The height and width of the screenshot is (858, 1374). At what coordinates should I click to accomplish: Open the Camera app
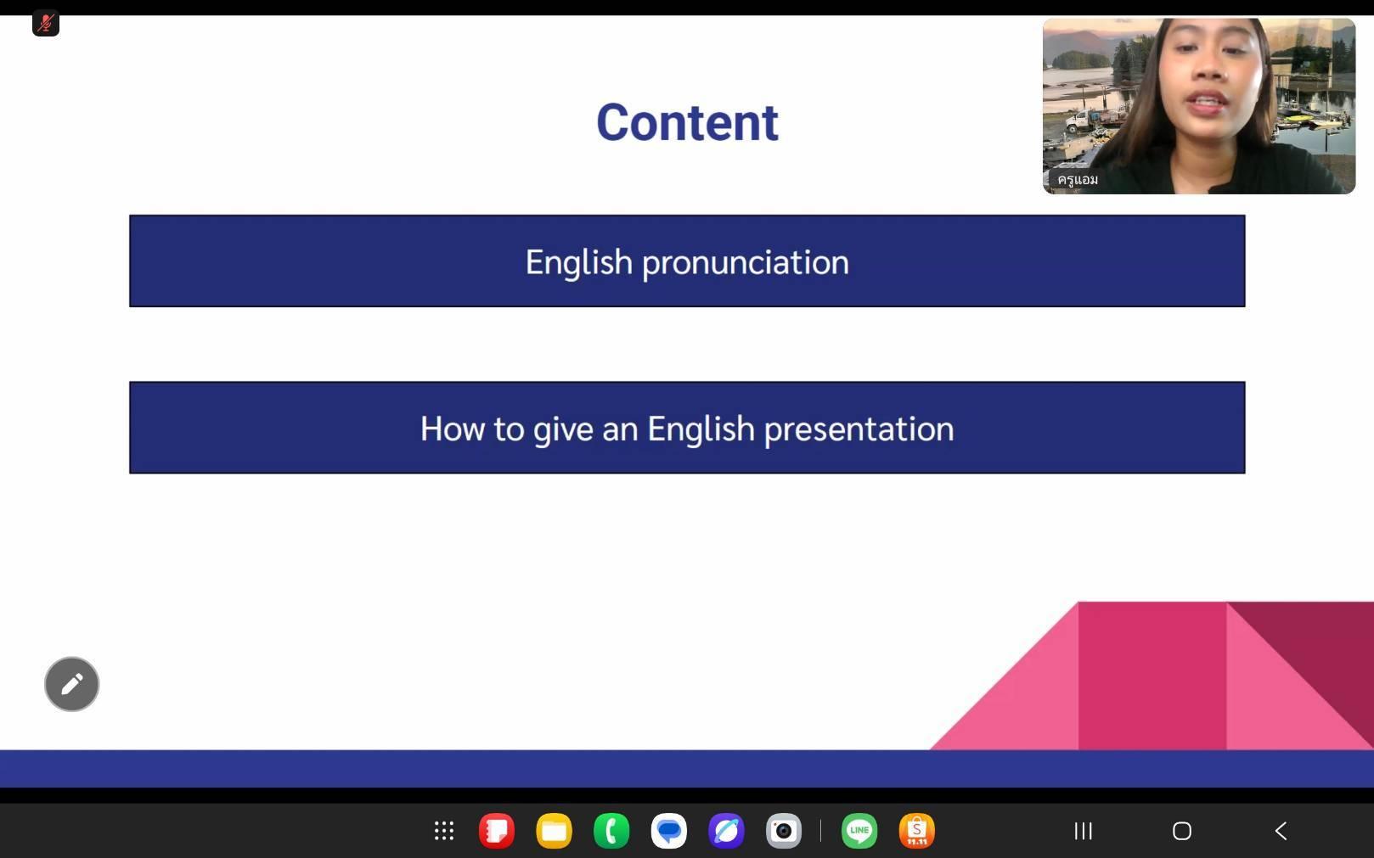pyautogui.click(x=784, y=831)
